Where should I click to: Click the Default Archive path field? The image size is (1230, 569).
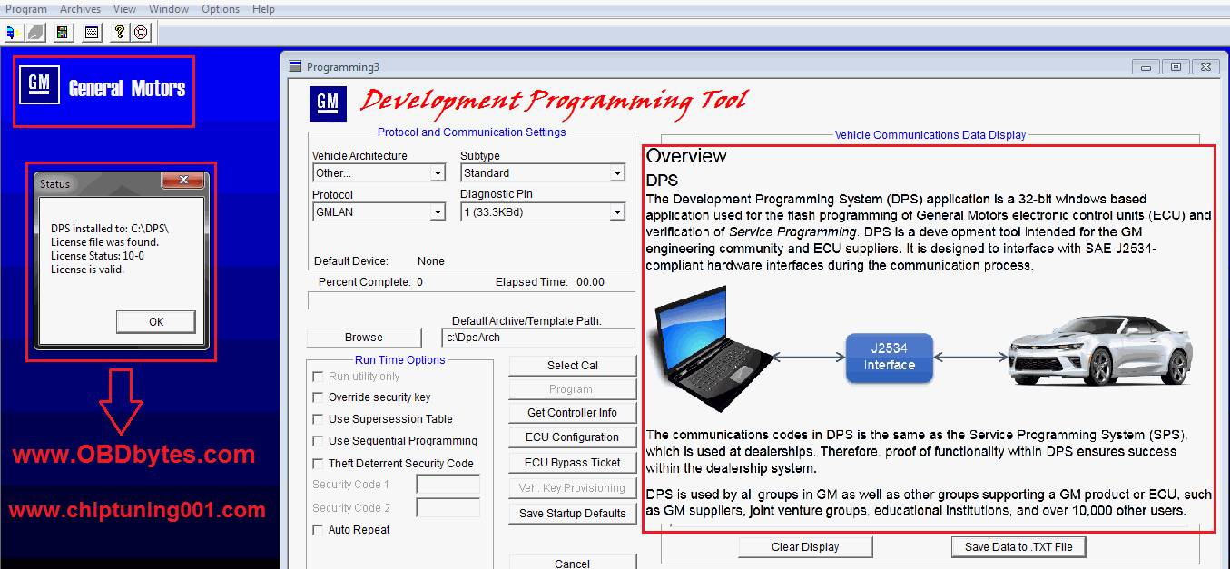coord(538,338)
